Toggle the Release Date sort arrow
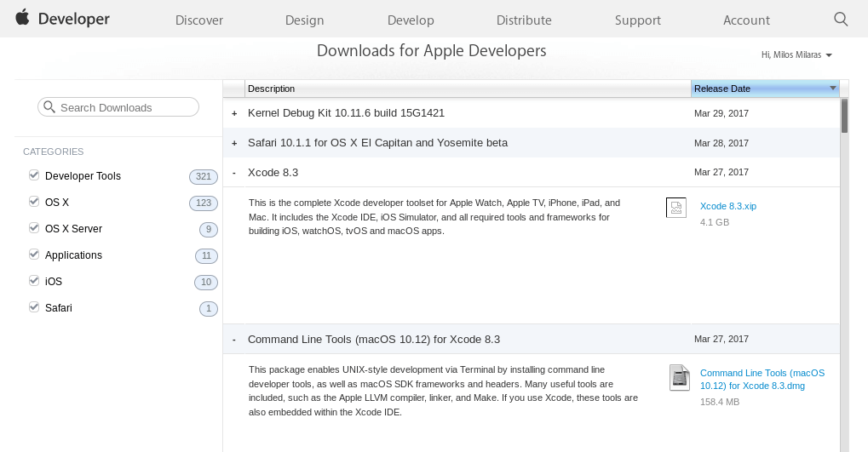The width and height of the screenshot is (868, 452). (x=832, y=88)
